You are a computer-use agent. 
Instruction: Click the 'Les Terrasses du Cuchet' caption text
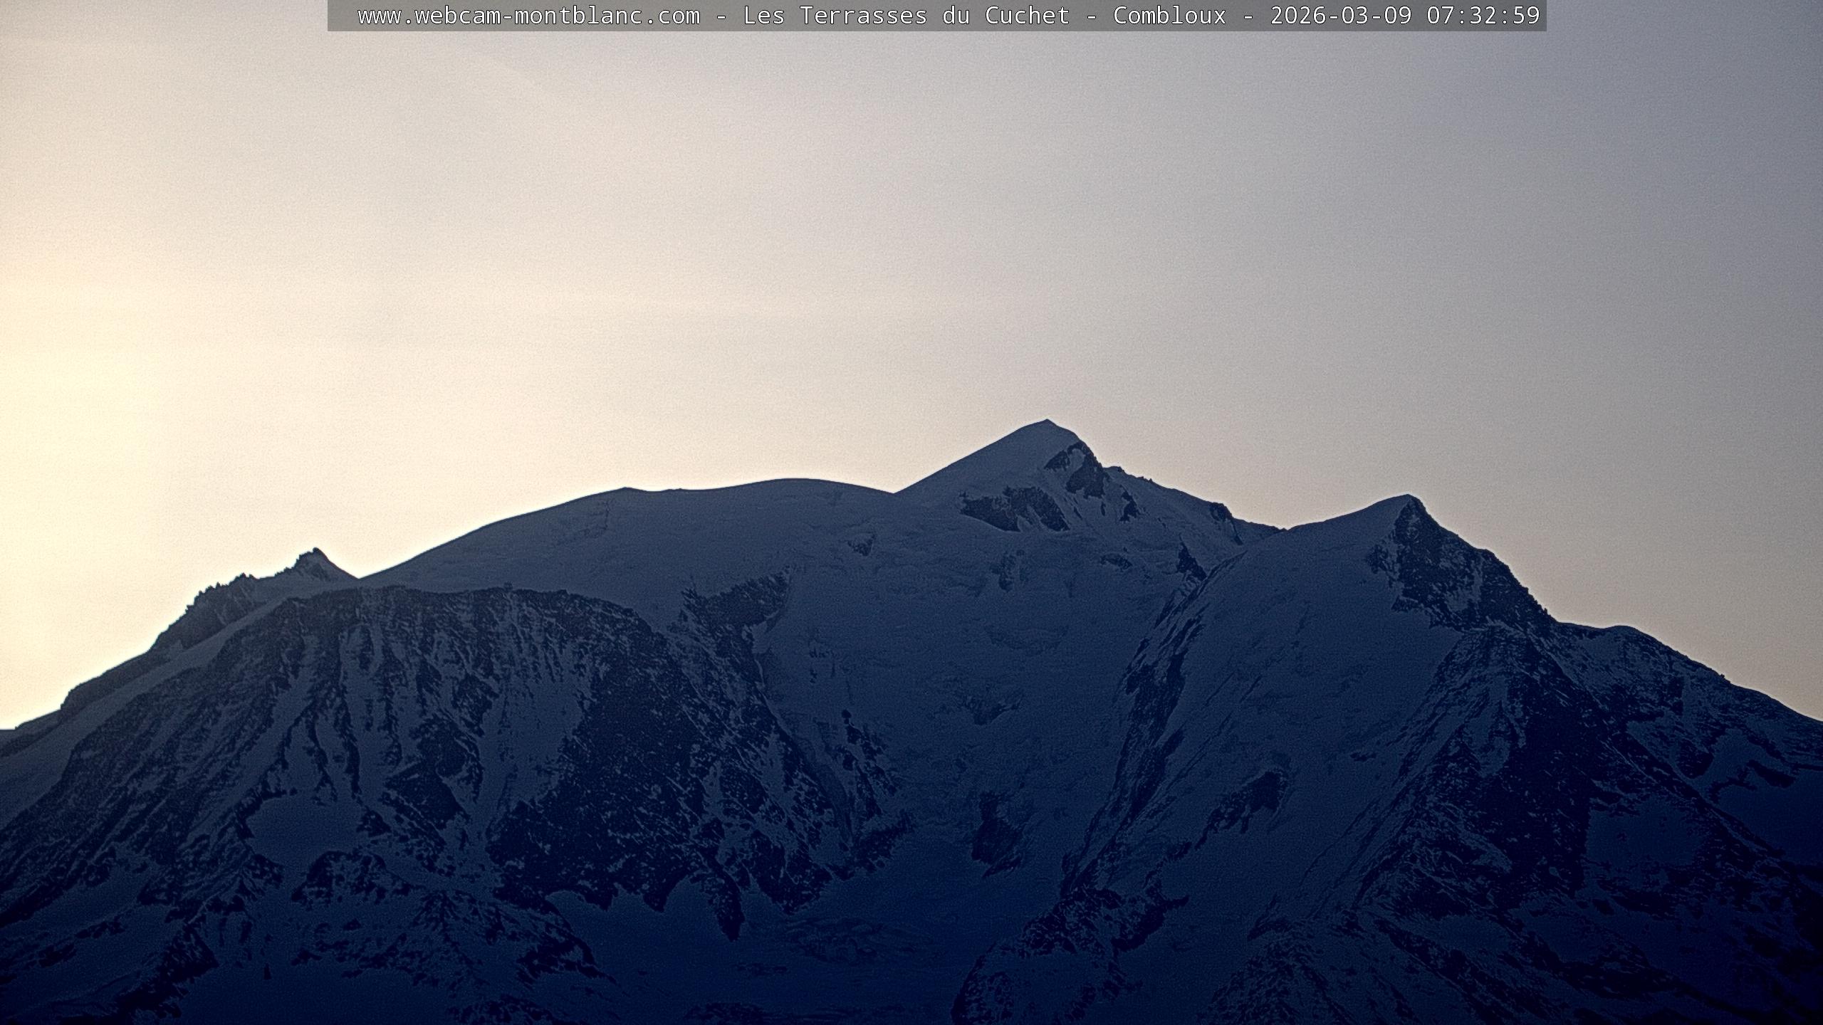point(906,16)
